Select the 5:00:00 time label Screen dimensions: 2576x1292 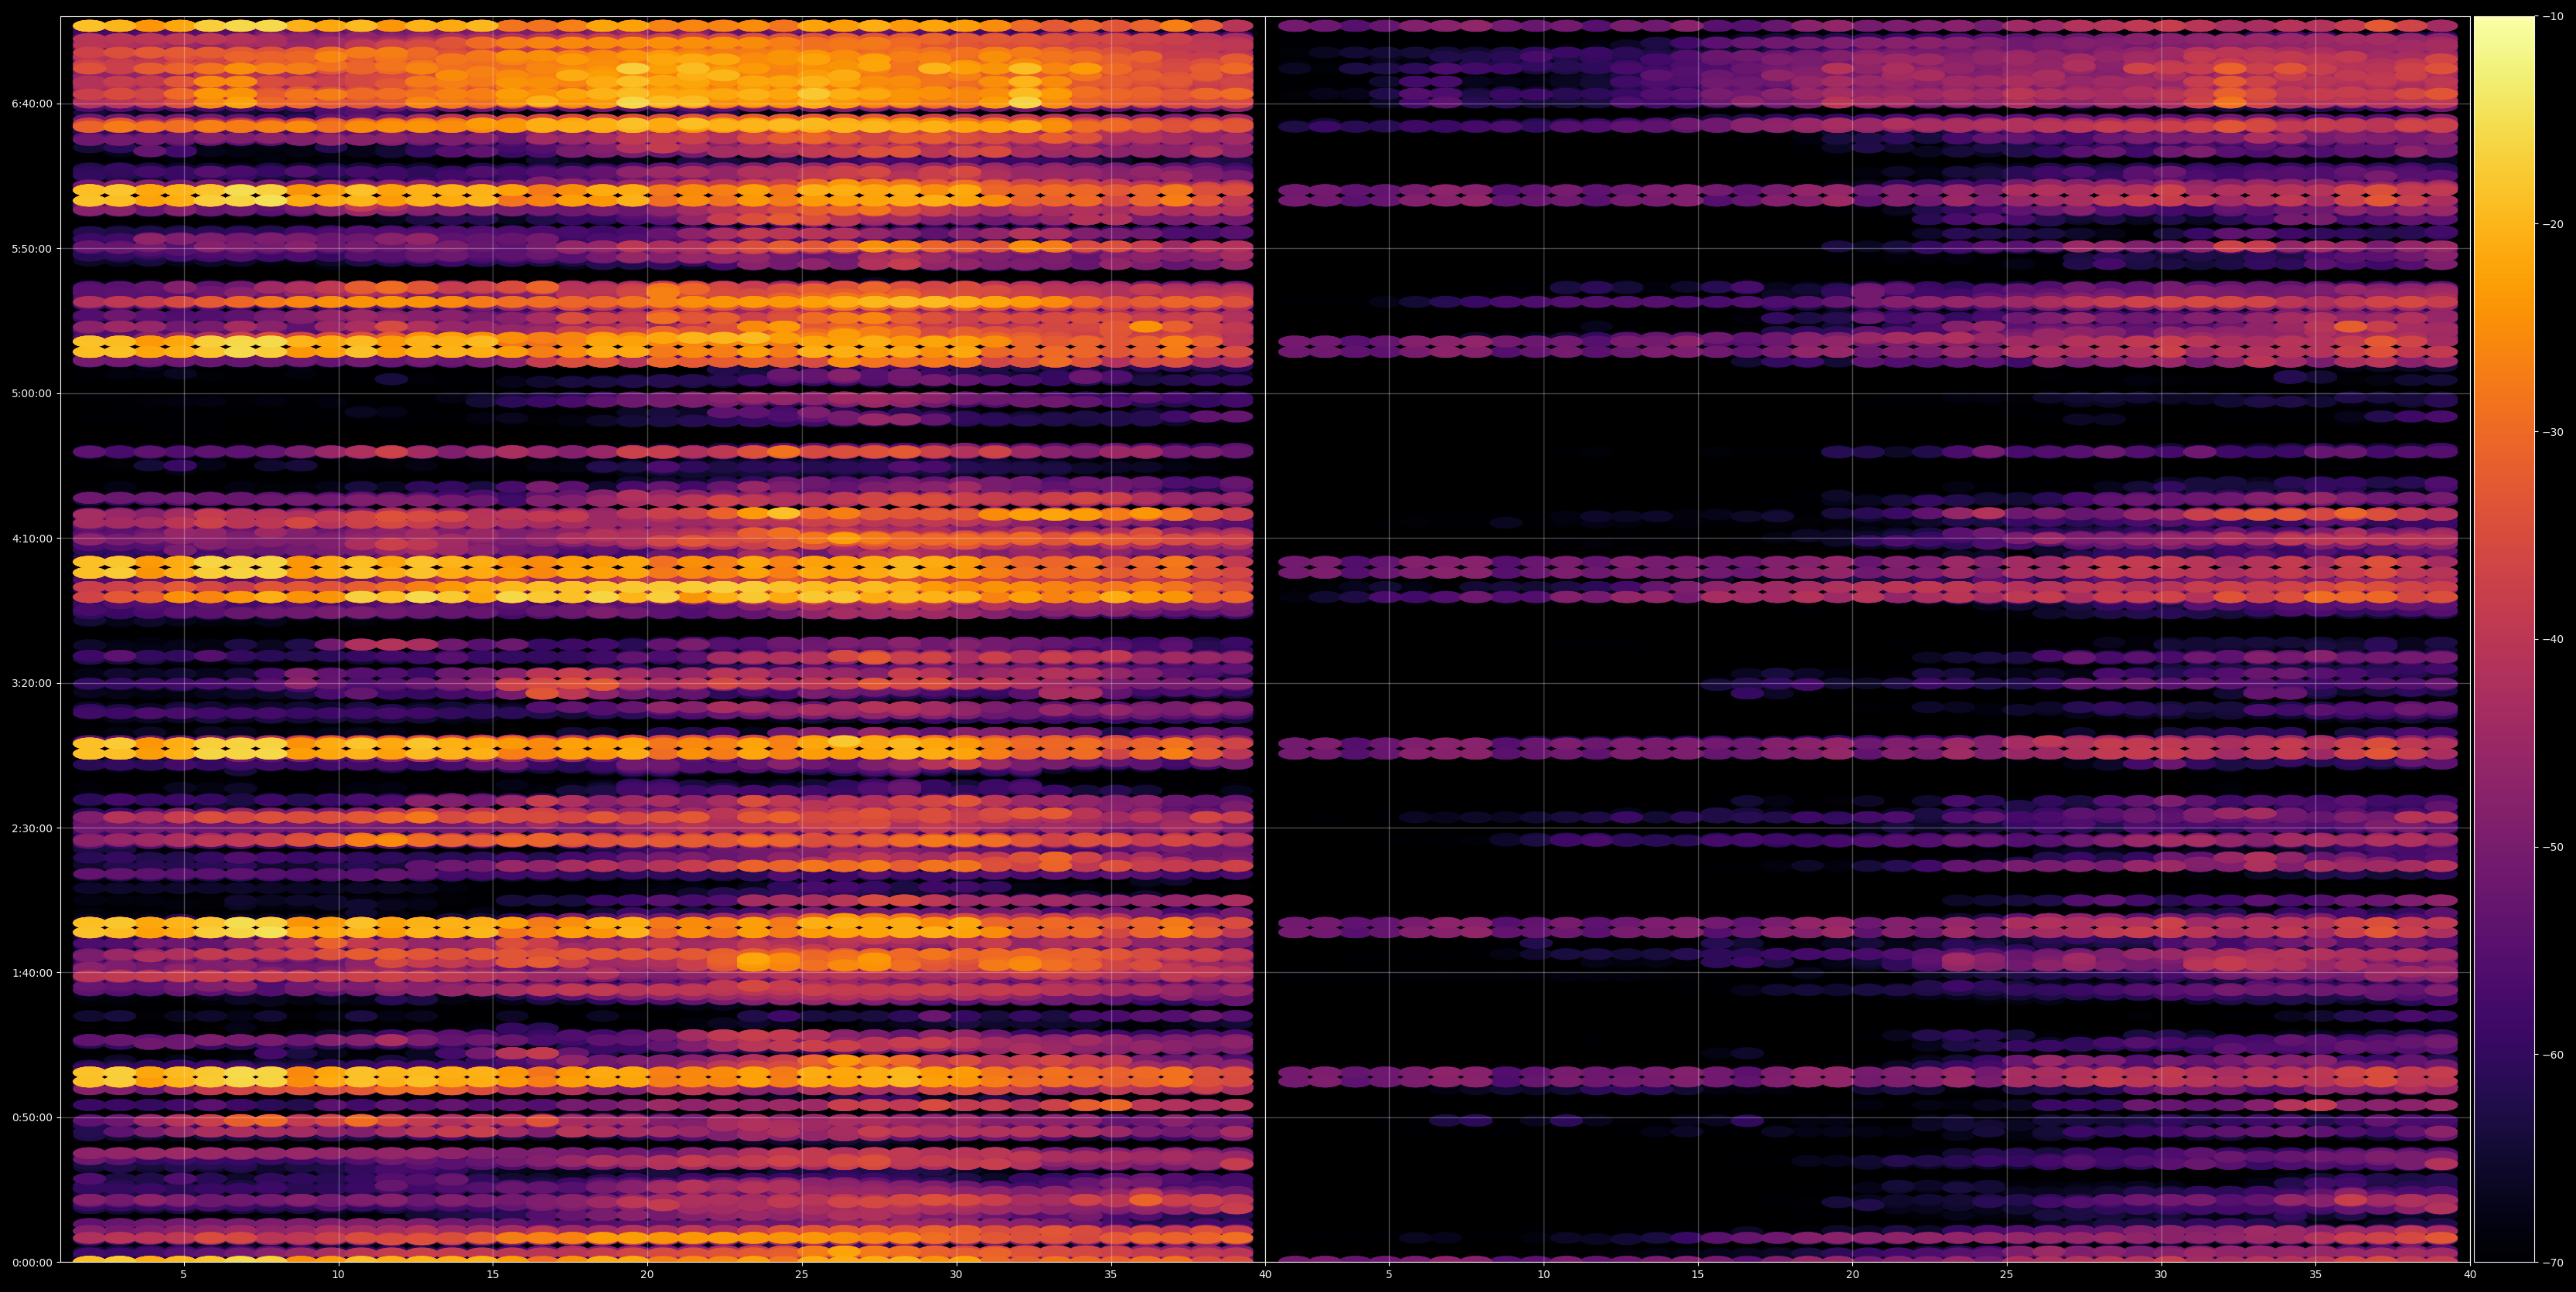(32, 393)
